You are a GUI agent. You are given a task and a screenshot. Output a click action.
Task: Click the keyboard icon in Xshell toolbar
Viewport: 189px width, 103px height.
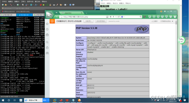(54, 5)
